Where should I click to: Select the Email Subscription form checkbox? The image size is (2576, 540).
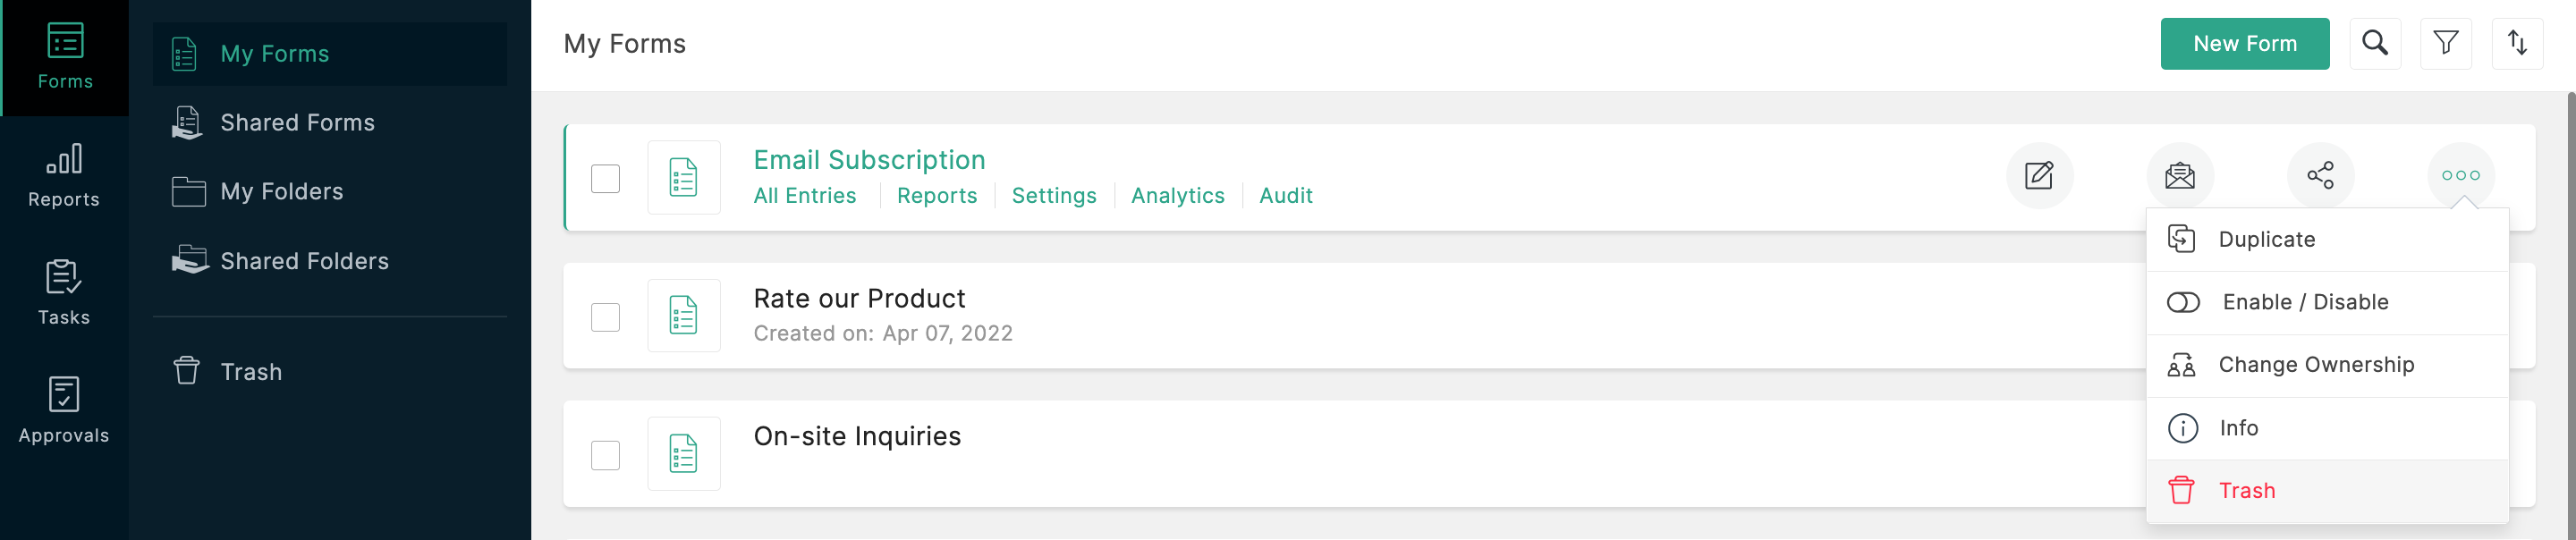pos(605,179)
